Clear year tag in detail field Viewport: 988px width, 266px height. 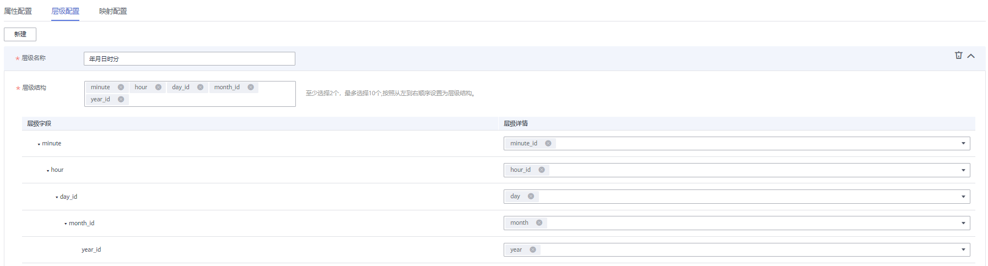click(533, 249)
